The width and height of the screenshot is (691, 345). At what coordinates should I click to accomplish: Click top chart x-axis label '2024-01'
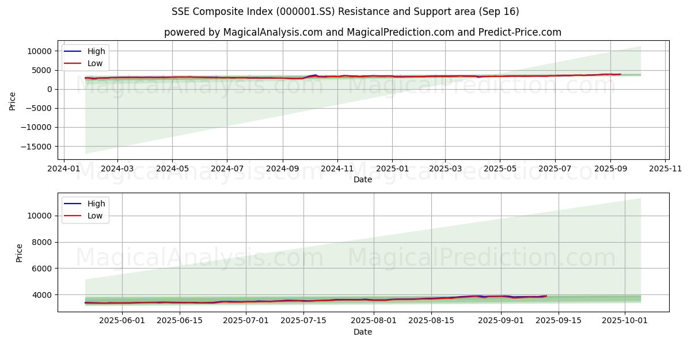coord(63,170)
